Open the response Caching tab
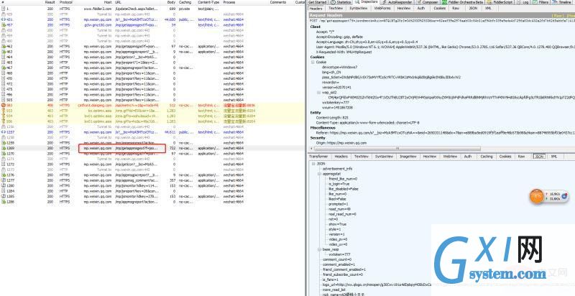575x296 pixels. [x=487, y=157]
